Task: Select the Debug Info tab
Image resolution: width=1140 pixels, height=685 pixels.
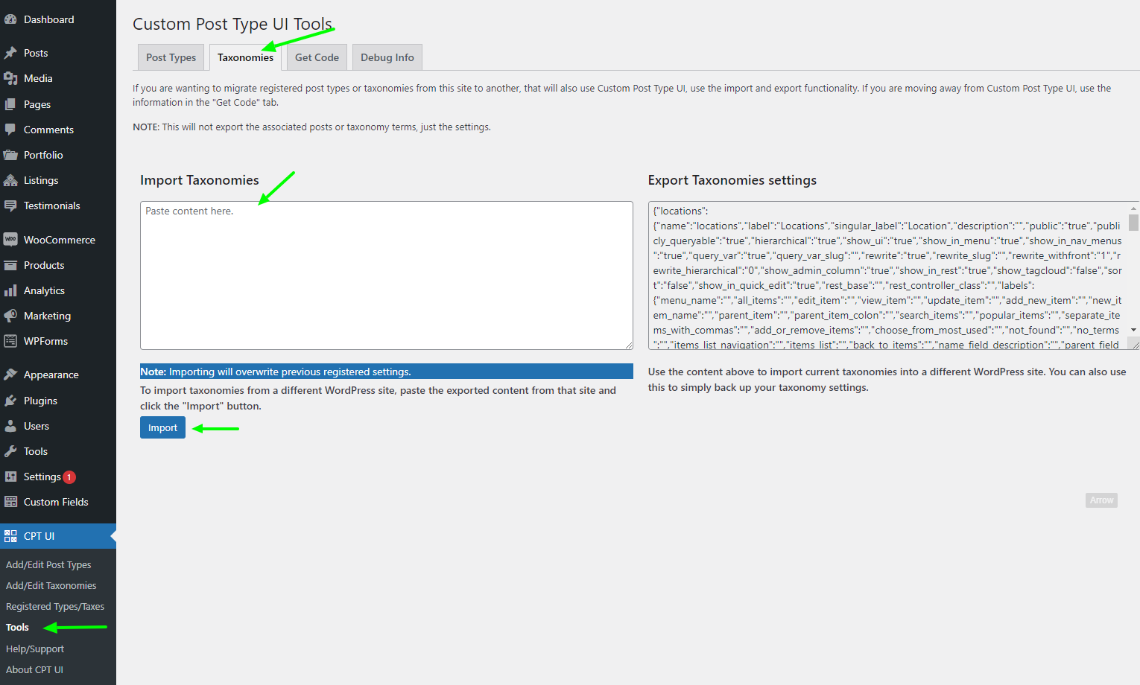Action: point(387,57)
